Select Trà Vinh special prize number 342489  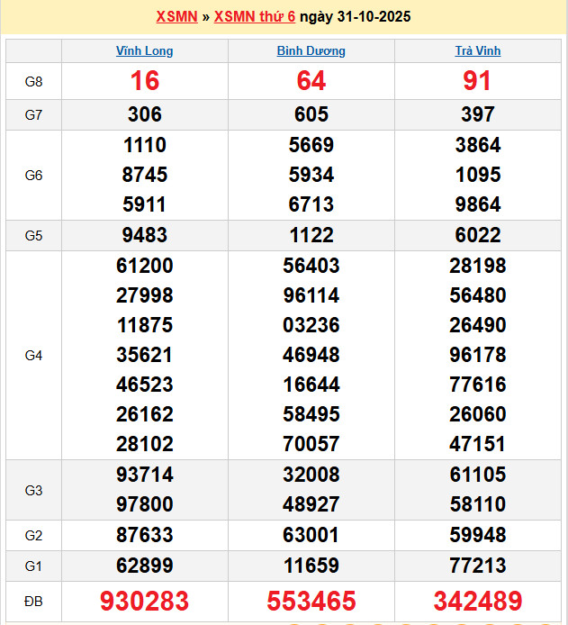(x=477, y=601)
